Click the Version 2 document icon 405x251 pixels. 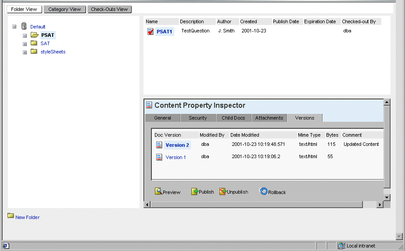pos(159,145)
